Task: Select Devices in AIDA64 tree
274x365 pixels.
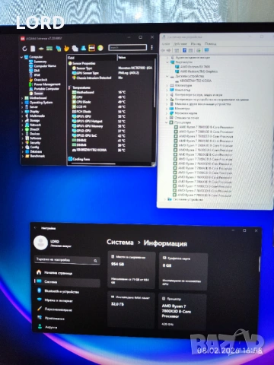Action: click(35, 134)
